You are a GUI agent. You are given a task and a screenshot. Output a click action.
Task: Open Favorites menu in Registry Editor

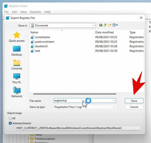coord(35,12)
